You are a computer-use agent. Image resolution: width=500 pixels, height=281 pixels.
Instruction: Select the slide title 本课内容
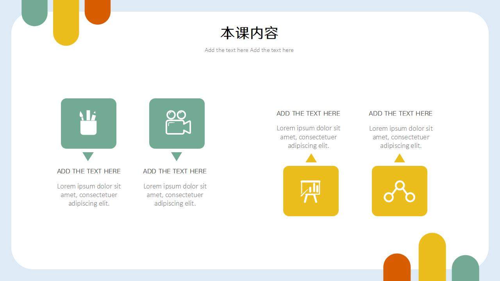(249, 33)
